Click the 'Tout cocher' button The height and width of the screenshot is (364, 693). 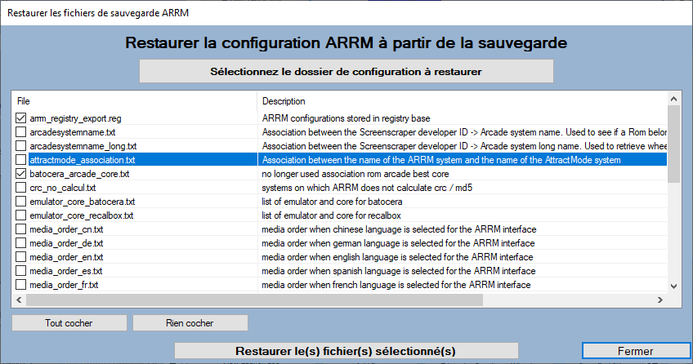pyautogui.click(x=69, y=323)
